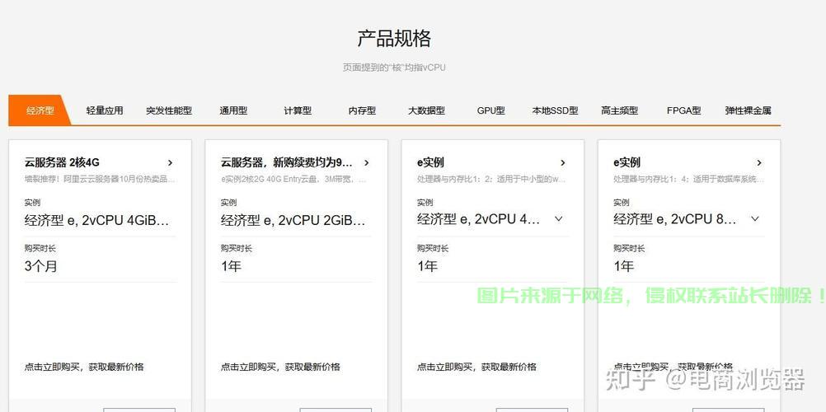826x412 pixels.
Task: Open the 内存型 tab
Action: [x=362, y=110]
